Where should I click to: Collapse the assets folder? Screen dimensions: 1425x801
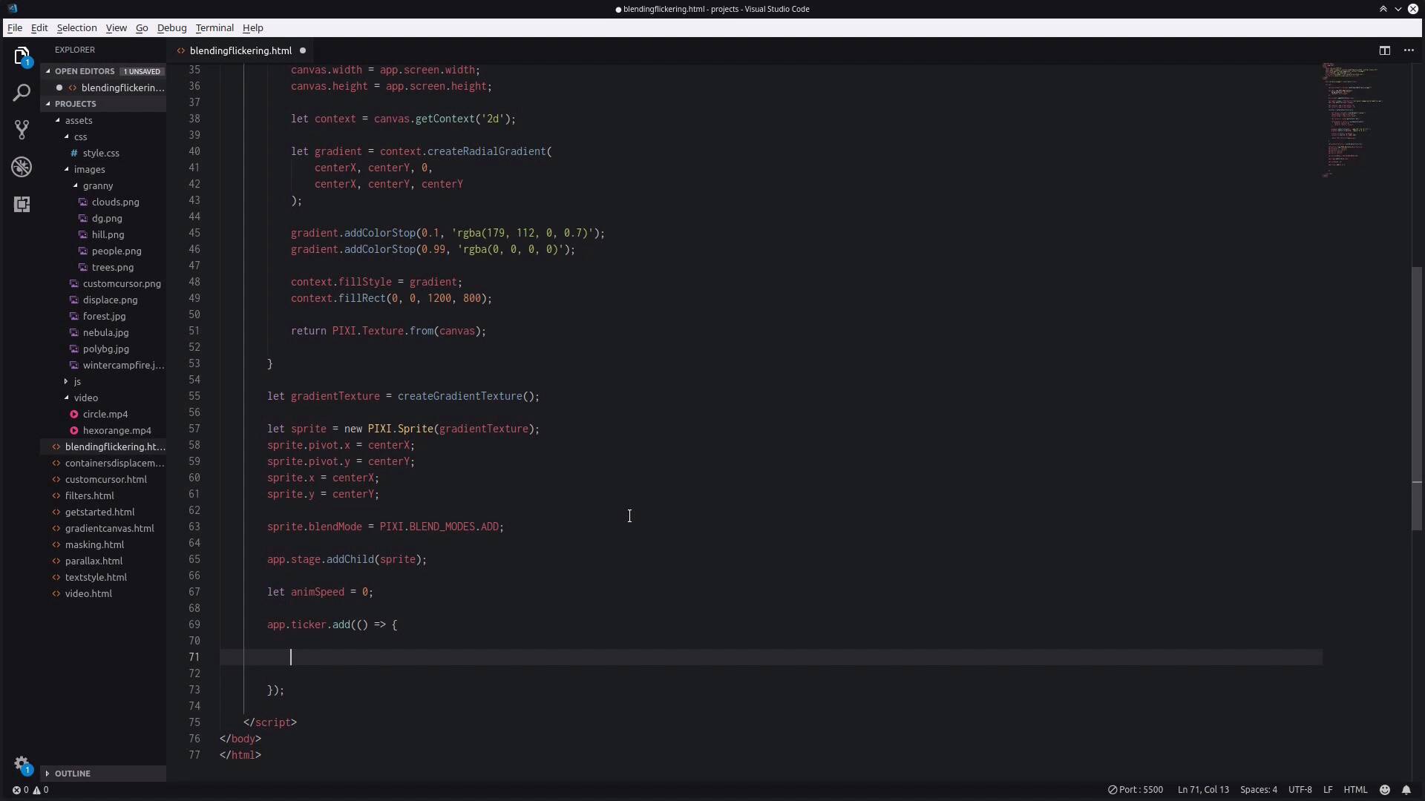click(x=78, y=120)
